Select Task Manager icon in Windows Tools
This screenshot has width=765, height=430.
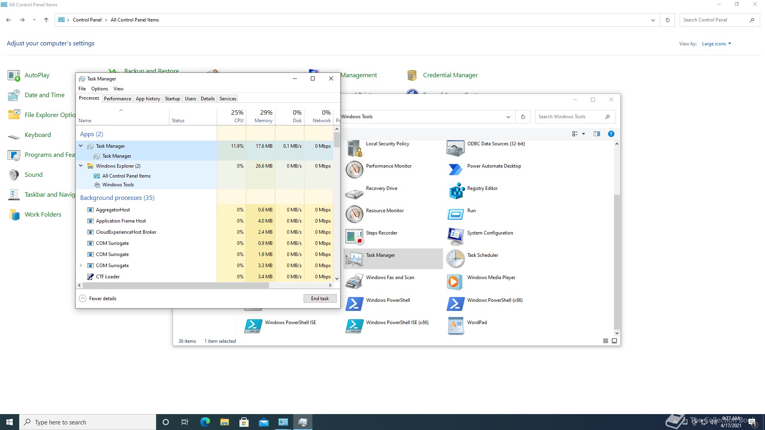pos(354,259)
